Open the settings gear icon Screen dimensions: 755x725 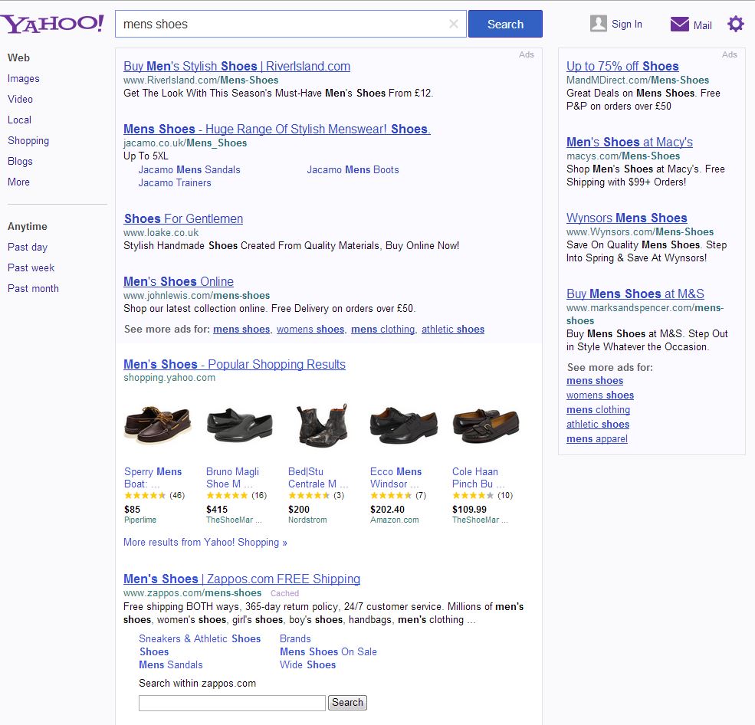pyautogui.click(x=735, y=24)
